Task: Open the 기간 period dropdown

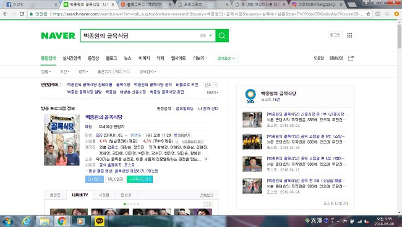Action: tap(64, 72)
